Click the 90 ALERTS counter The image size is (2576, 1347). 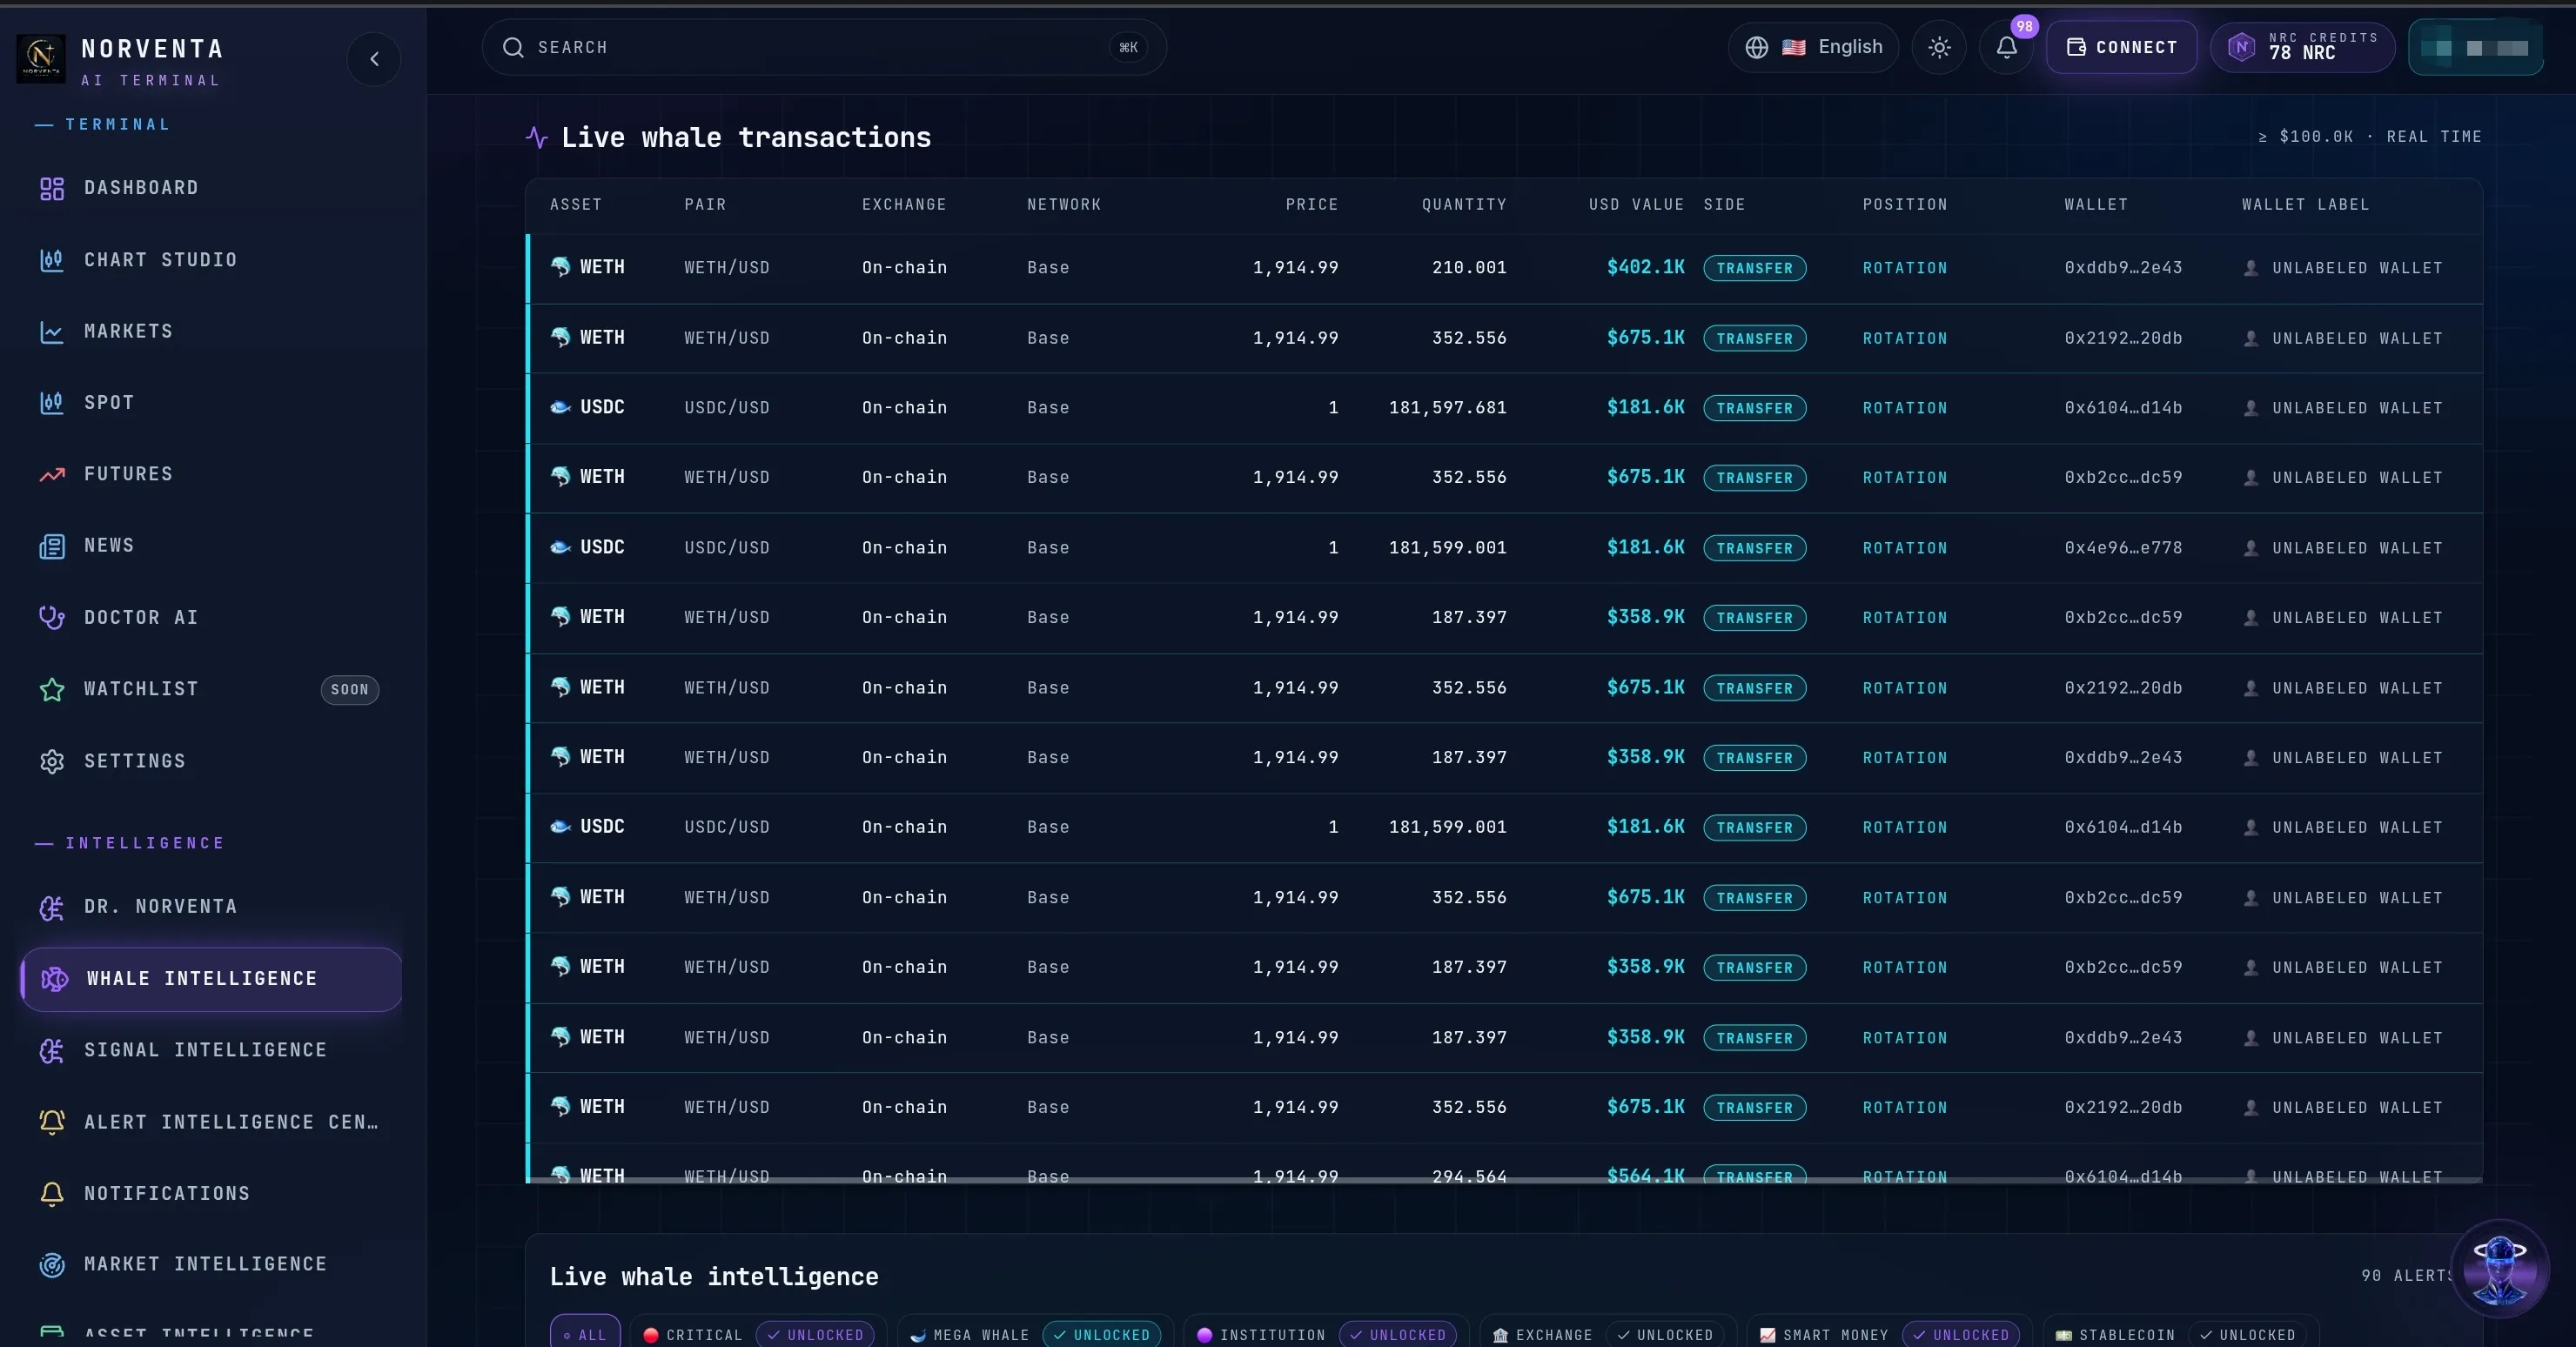point(2406,1276)
